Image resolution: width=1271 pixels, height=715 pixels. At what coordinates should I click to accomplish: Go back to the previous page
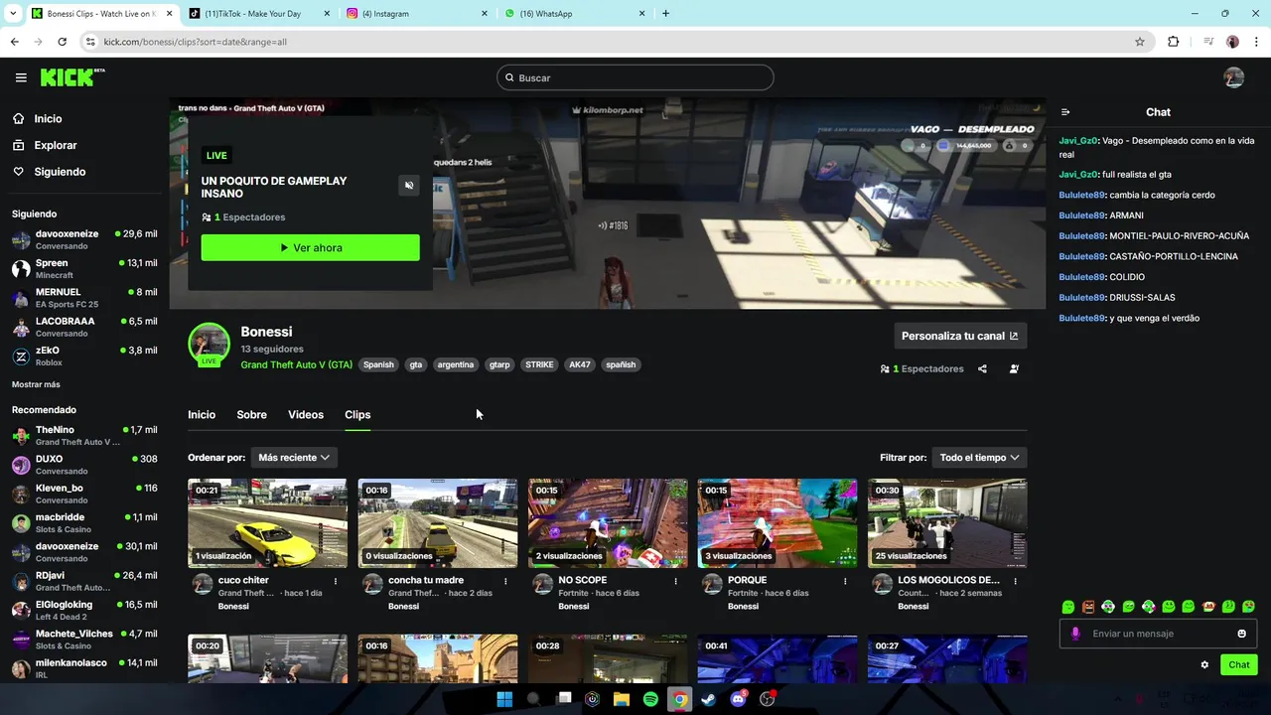click(x=14, y=42)
